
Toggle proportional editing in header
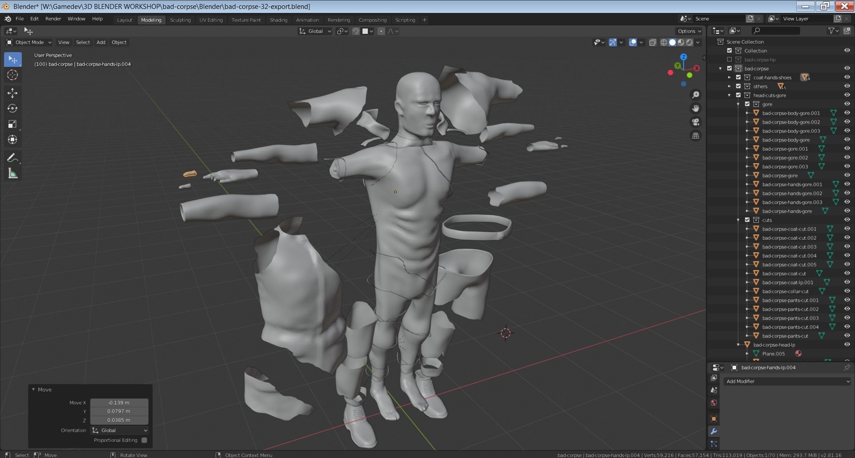(381, 31)
